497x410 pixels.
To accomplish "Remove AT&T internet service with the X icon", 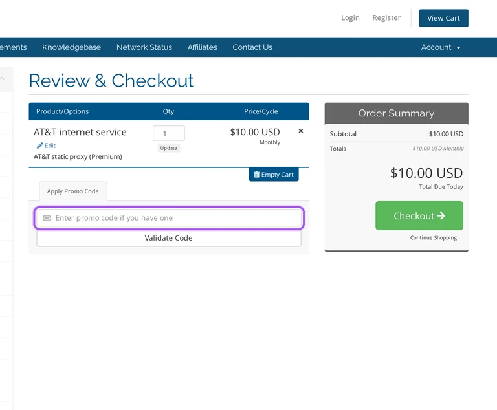I will 301,131.
